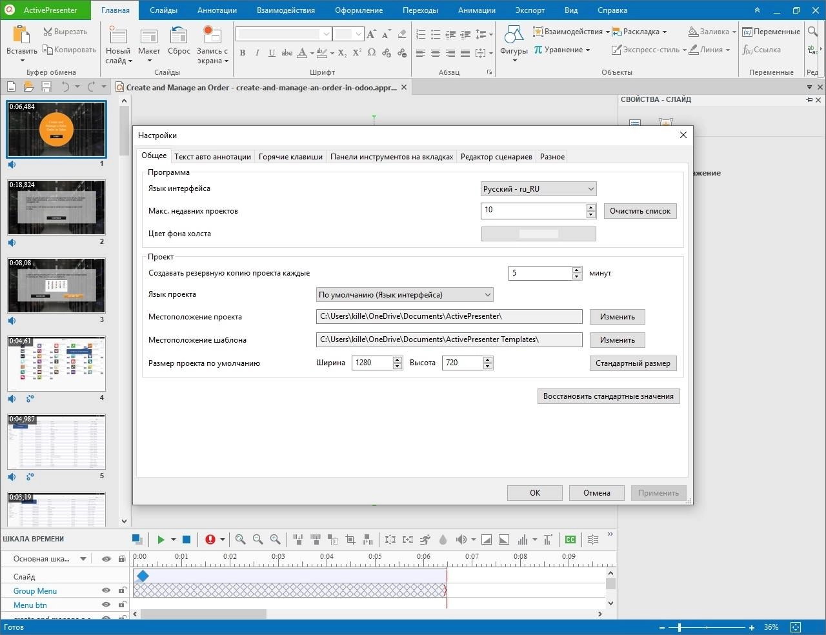This screenshot has height=635, width=826.
Task: Click the change speed runner icon in timeline
Action: (x=425, y=539)
